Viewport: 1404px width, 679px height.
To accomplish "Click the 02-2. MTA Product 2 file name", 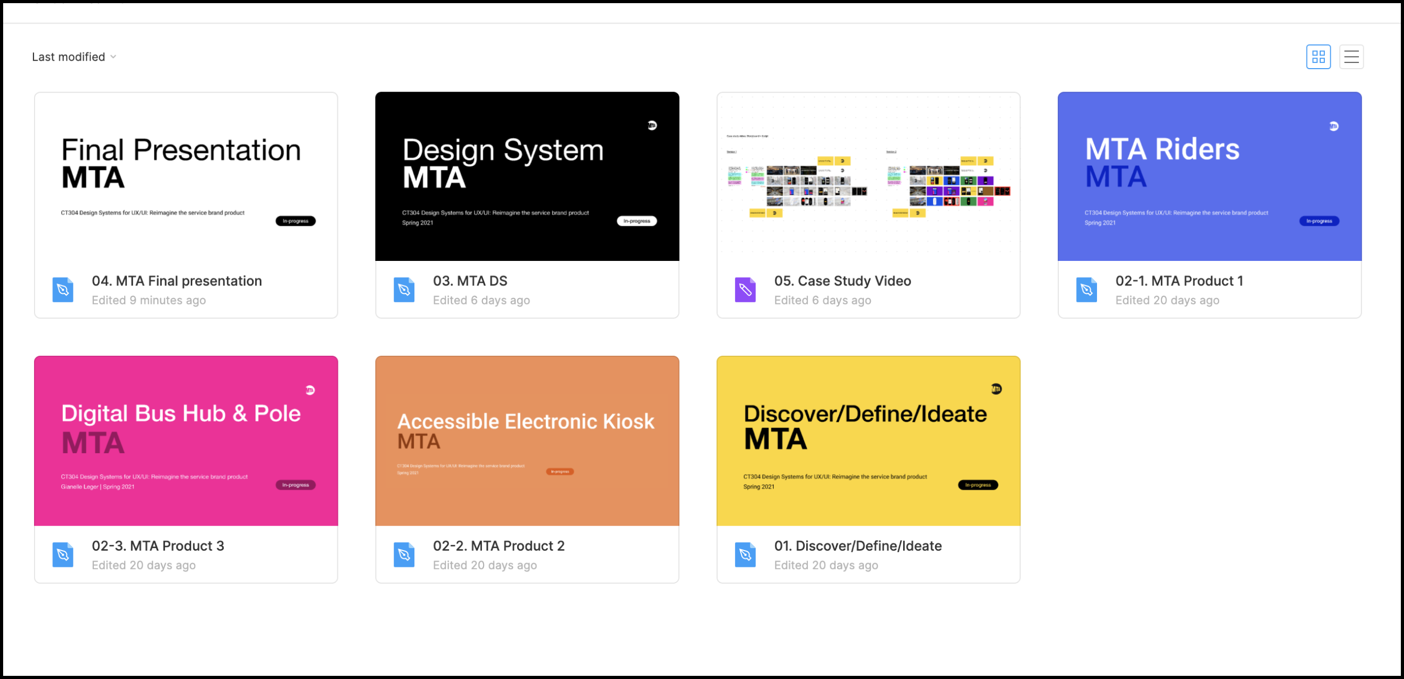I will click(x=498, y=545).
